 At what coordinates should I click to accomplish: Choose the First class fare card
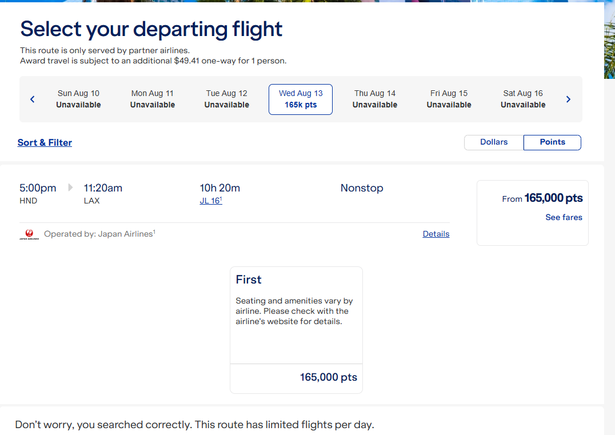pos(296,314)
